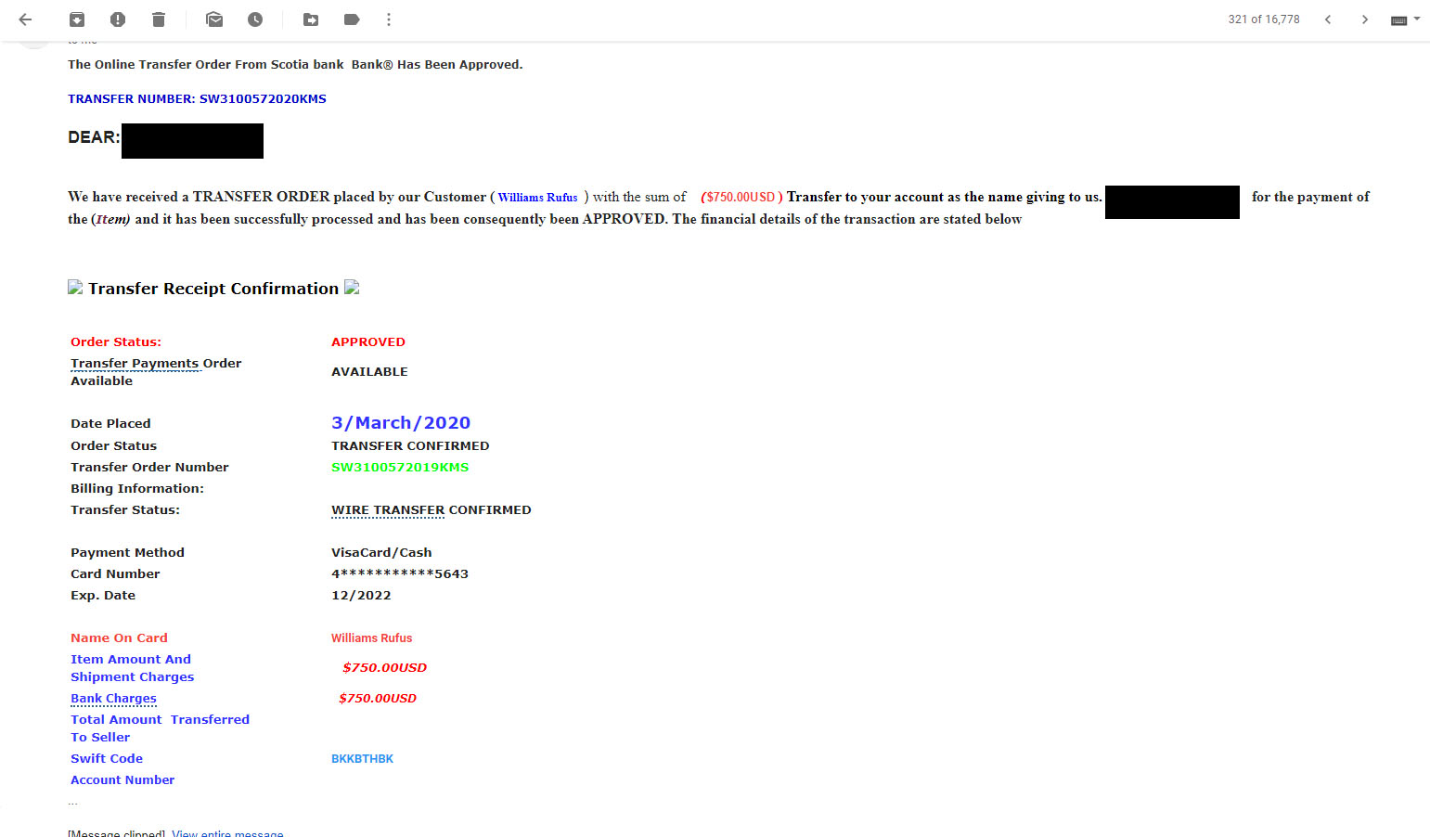Click the Payment Method label
The width and height of the screenshot is (1430, 837).
point(127,552)
